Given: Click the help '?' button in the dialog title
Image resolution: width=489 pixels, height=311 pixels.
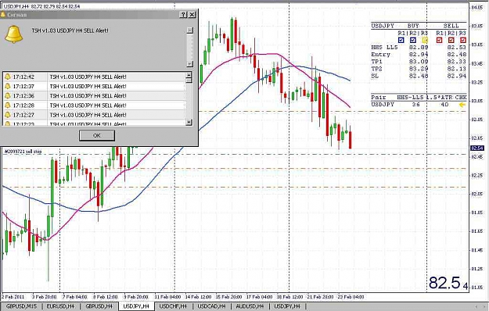Looking at the screenshot, I should [x=184, y=15].
